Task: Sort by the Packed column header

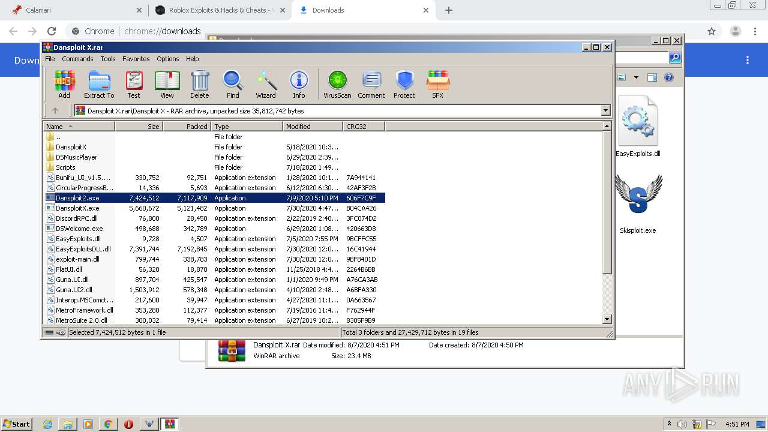Action: pyautogui.click(x=187, y=127)
